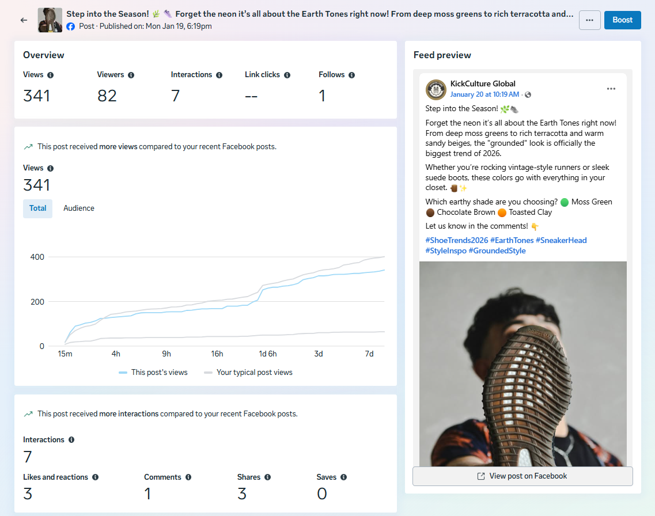Click the Viewers info icon
Viewport: 655px width, 516px height.
point(131,75)
